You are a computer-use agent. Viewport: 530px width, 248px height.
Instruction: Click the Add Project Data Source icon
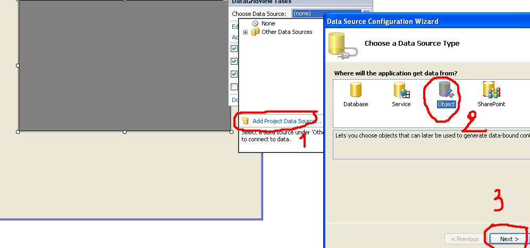[245, 121]
